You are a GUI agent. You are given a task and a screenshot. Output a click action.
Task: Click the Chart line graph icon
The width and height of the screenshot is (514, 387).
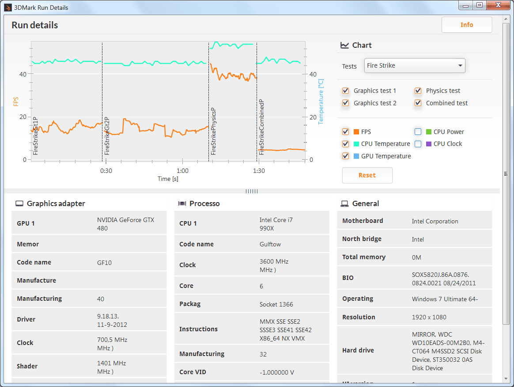344,45
